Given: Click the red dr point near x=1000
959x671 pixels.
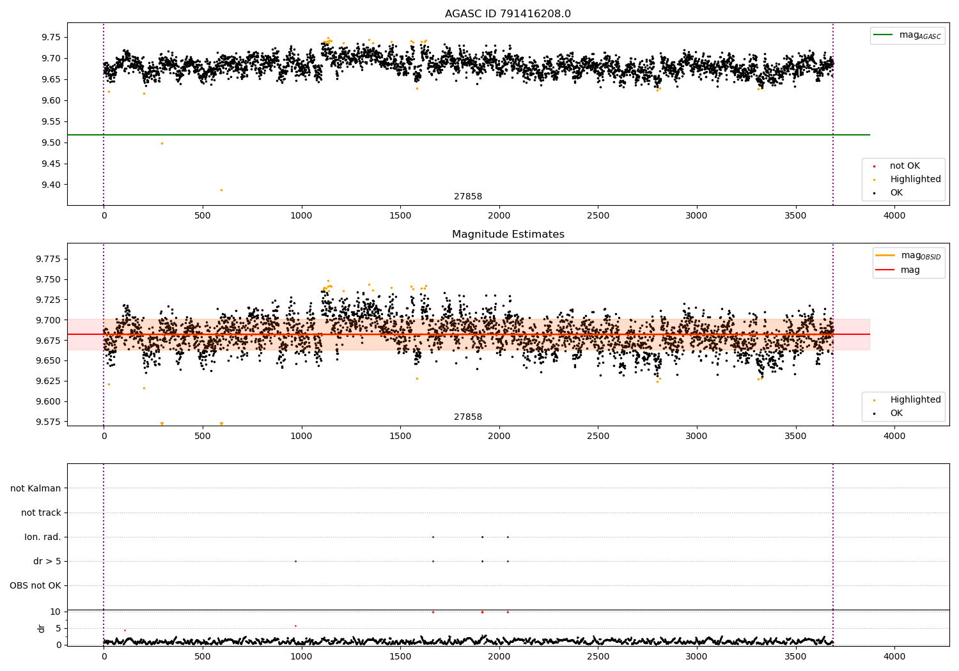Looking at the screenshot, I should coord(295,626).
